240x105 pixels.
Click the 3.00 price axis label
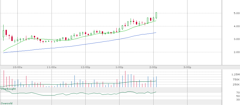click(237, 39)
